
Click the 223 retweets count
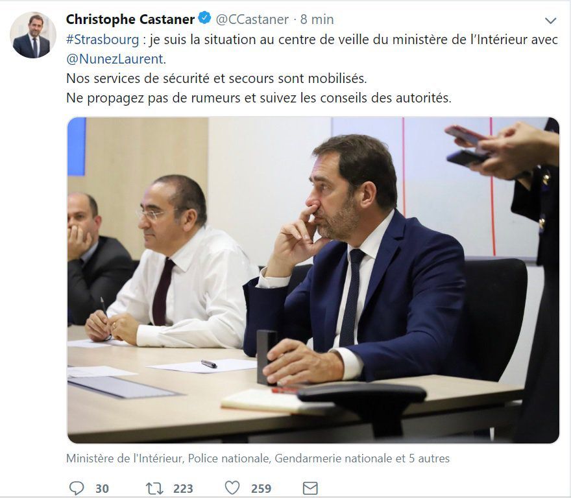[x=183, y=488]
